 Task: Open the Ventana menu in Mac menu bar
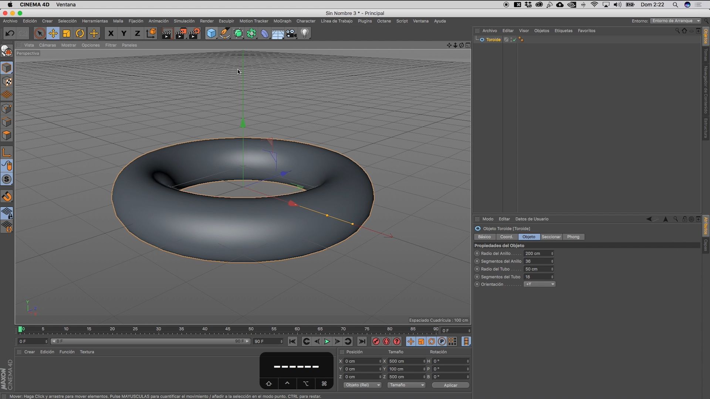pyautogui.click(x=66, y=4)
